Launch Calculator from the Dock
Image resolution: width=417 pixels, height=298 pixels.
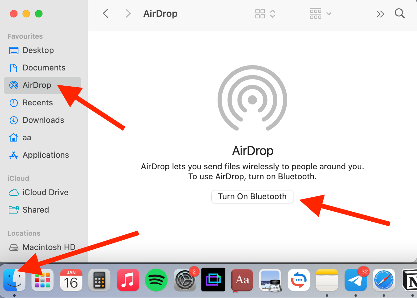pyautogui.click(x=99, y=280)
